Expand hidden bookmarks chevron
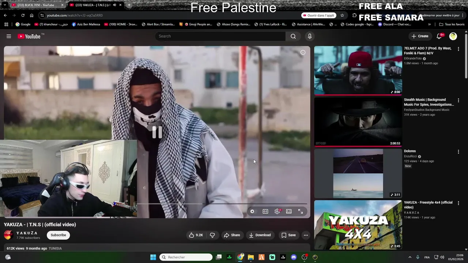 [x=429, y=24]
